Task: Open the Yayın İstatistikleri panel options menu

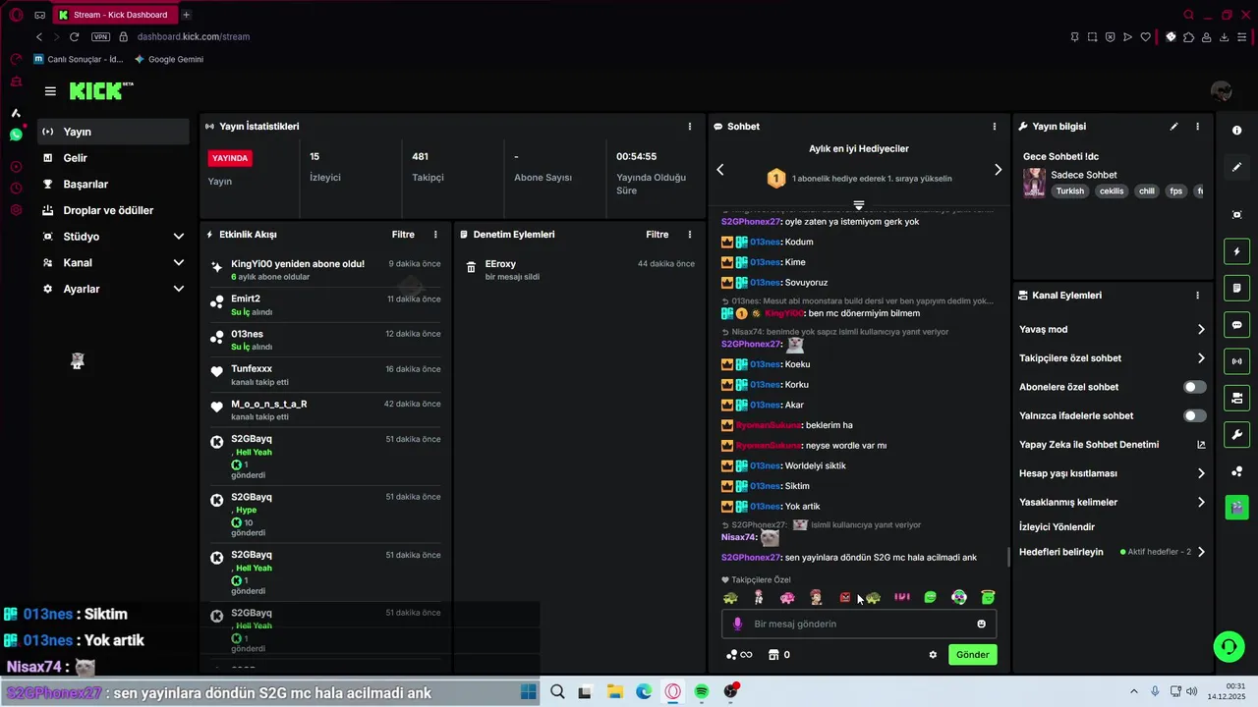Action: [690, 127]
